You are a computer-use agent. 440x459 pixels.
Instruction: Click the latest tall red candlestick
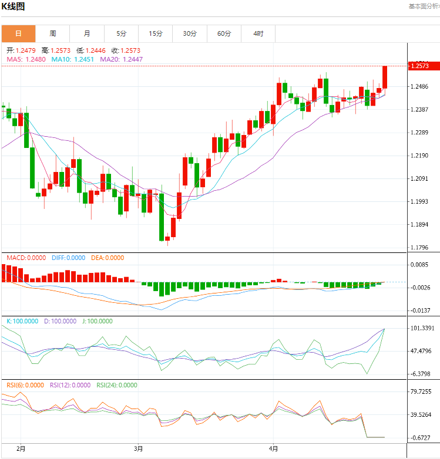[385, 77]
